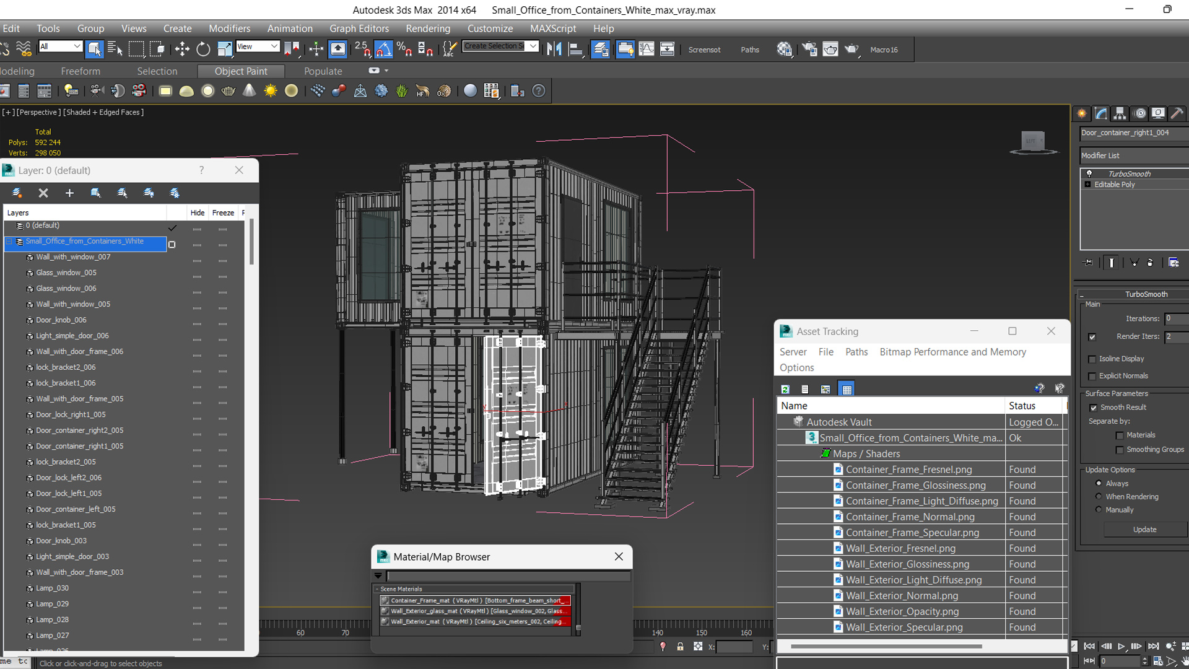Click Add to layer plus icon
Viewport: 1189px width, 669px height.
point(69,193)
